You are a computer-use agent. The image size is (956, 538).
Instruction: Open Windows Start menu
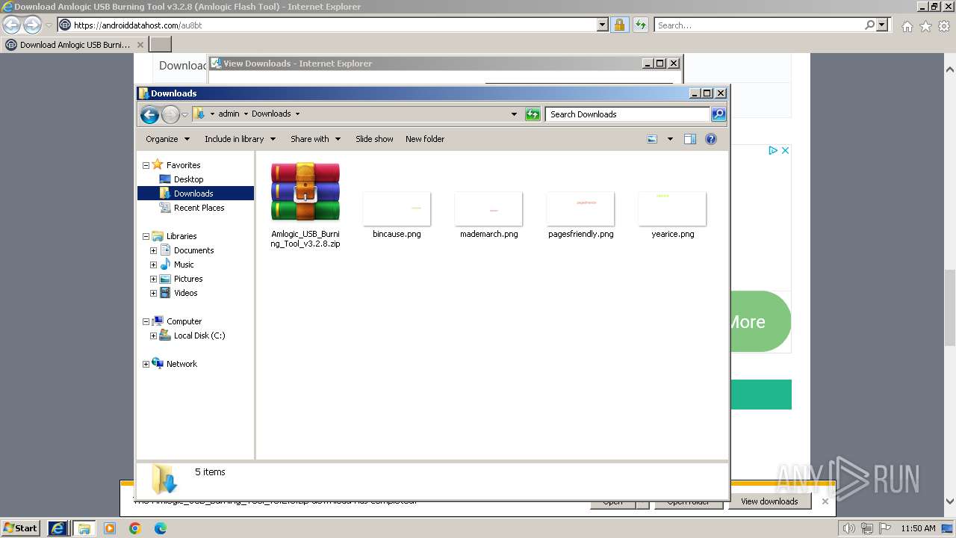point(20,528)
